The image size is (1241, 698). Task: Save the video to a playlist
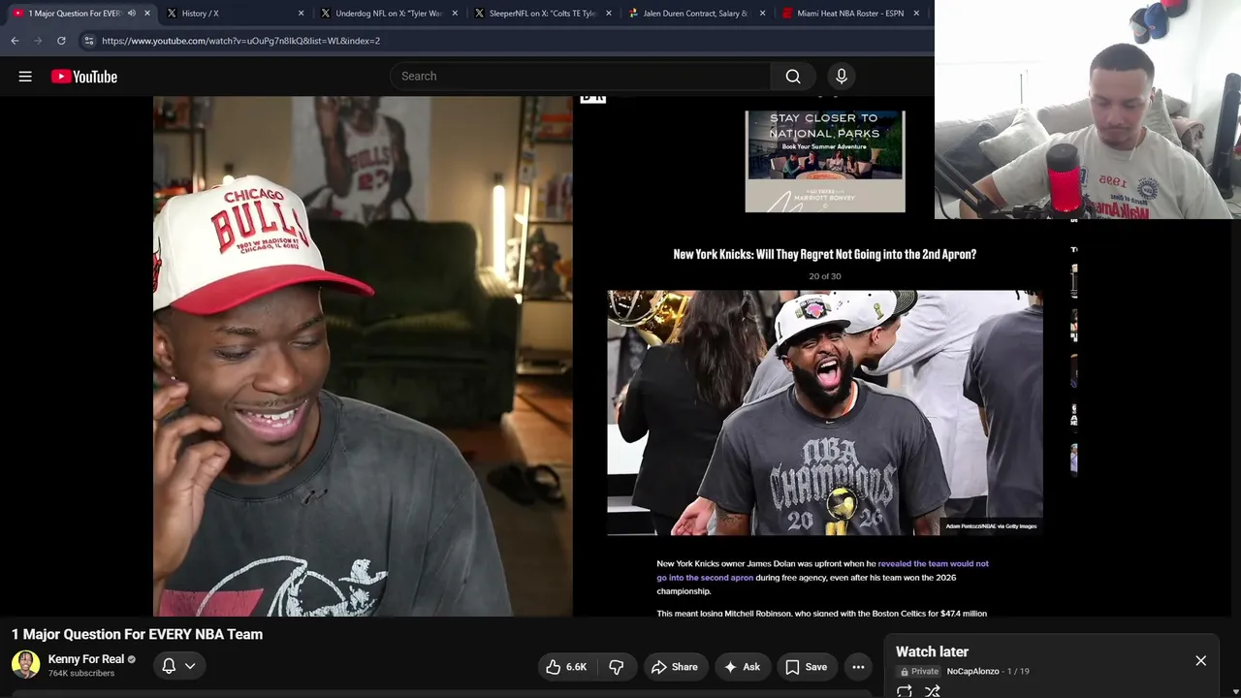pos(807,667)
